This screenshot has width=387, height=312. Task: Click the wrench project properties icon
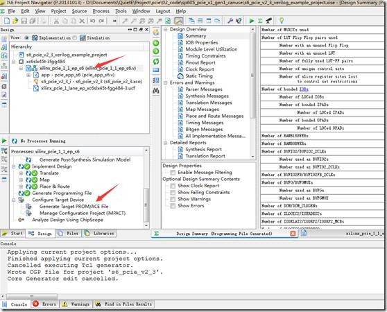(230, 21)
